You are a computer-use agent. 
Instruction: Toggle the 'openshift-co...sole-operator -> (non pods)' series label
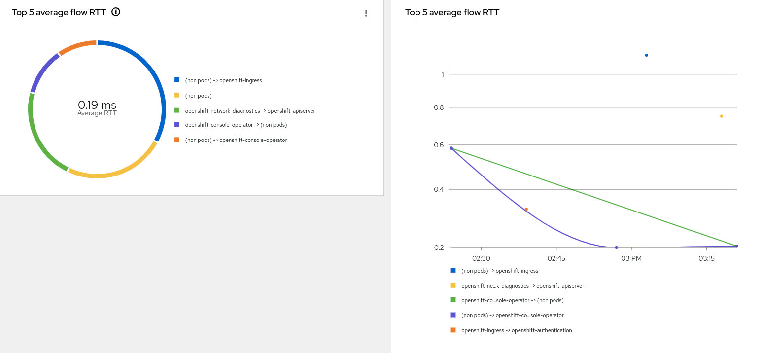point(512,300)
